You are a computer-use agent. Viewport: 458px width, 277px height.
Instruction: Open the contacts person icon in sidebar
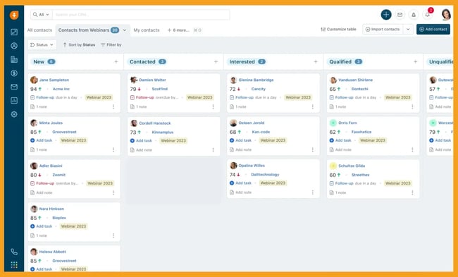pyautogui.click(x=14, y=46)
